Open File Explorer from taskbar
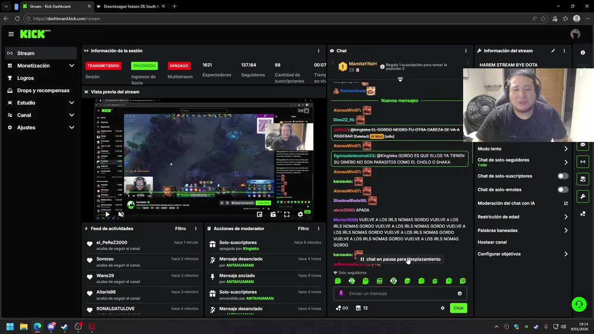Image resolution: width=594 pixels, height=334 pixels. (x=24, y=327)
